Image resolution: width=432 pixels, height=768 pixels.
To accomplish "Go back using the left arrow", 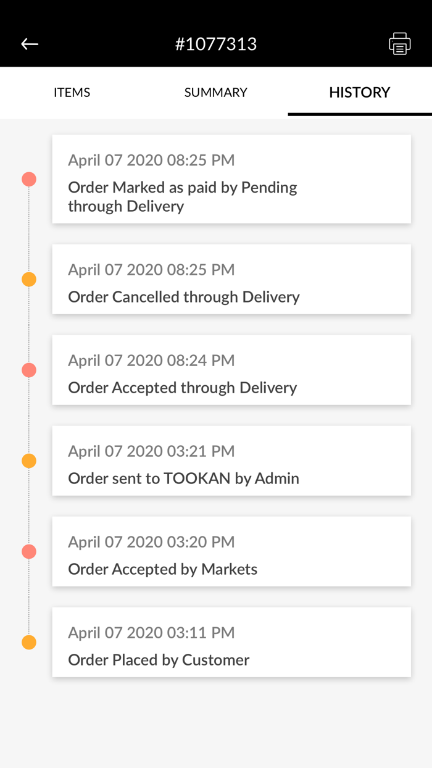I will pos(30,44).
